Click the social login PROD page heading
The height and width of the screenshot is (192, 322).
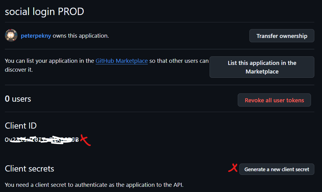[44, 12]
